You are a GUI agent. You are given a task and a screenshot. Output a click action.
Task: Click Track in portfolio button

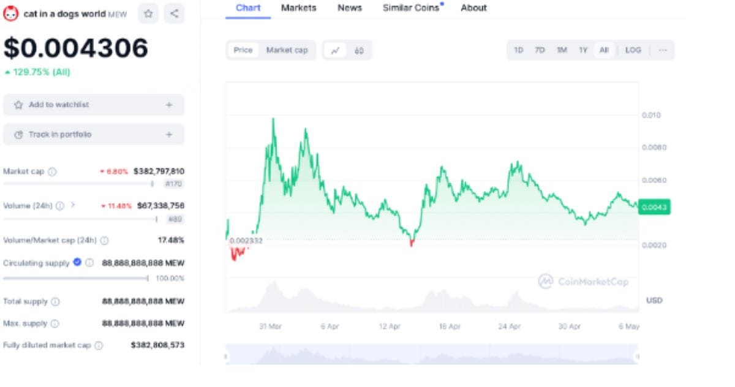(94, 134)
